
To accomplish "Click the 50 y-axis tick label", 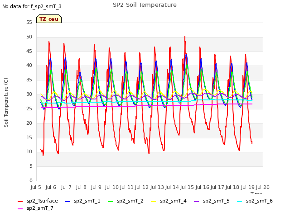I will pos(29,37).
